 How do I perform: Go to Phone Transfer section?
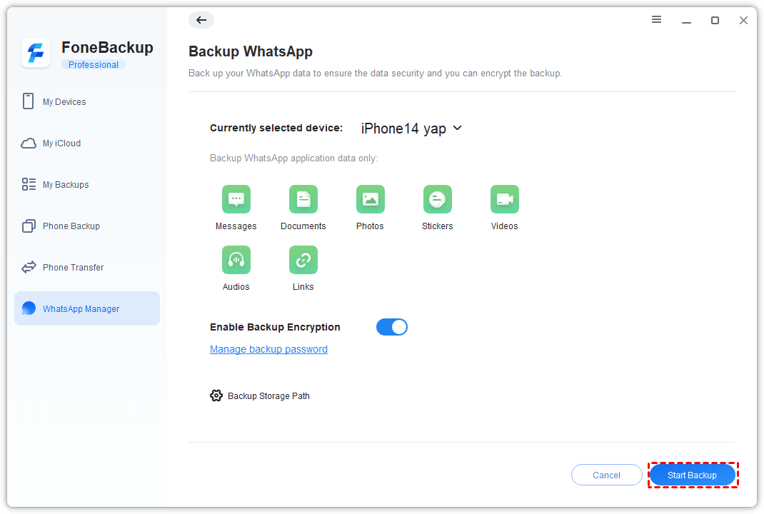72,267
